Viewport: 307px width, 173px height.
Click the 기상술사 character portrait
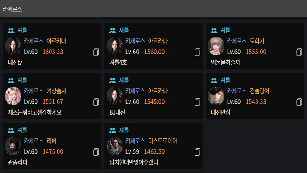13,96
